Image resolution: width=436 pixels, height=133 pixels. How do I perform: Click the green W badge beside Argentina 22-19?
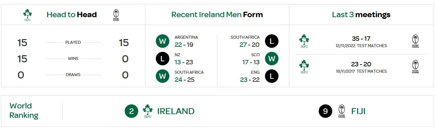[x=163, y=41]
